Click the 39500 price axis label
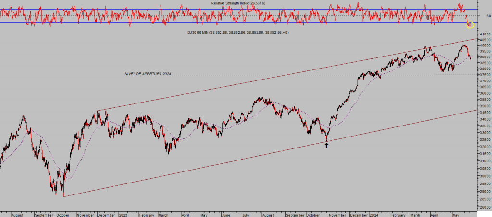Image resolution: width=492 pixels, height=217 pixels. [485, 52]
